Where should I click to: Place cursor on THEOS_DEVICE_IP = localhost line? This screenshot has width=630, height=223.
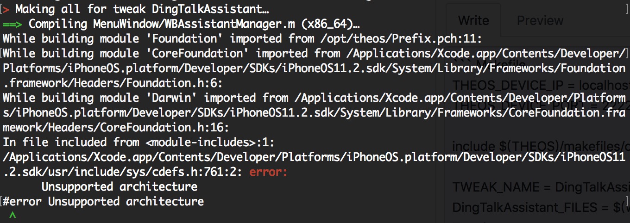[x=541, y=86]
